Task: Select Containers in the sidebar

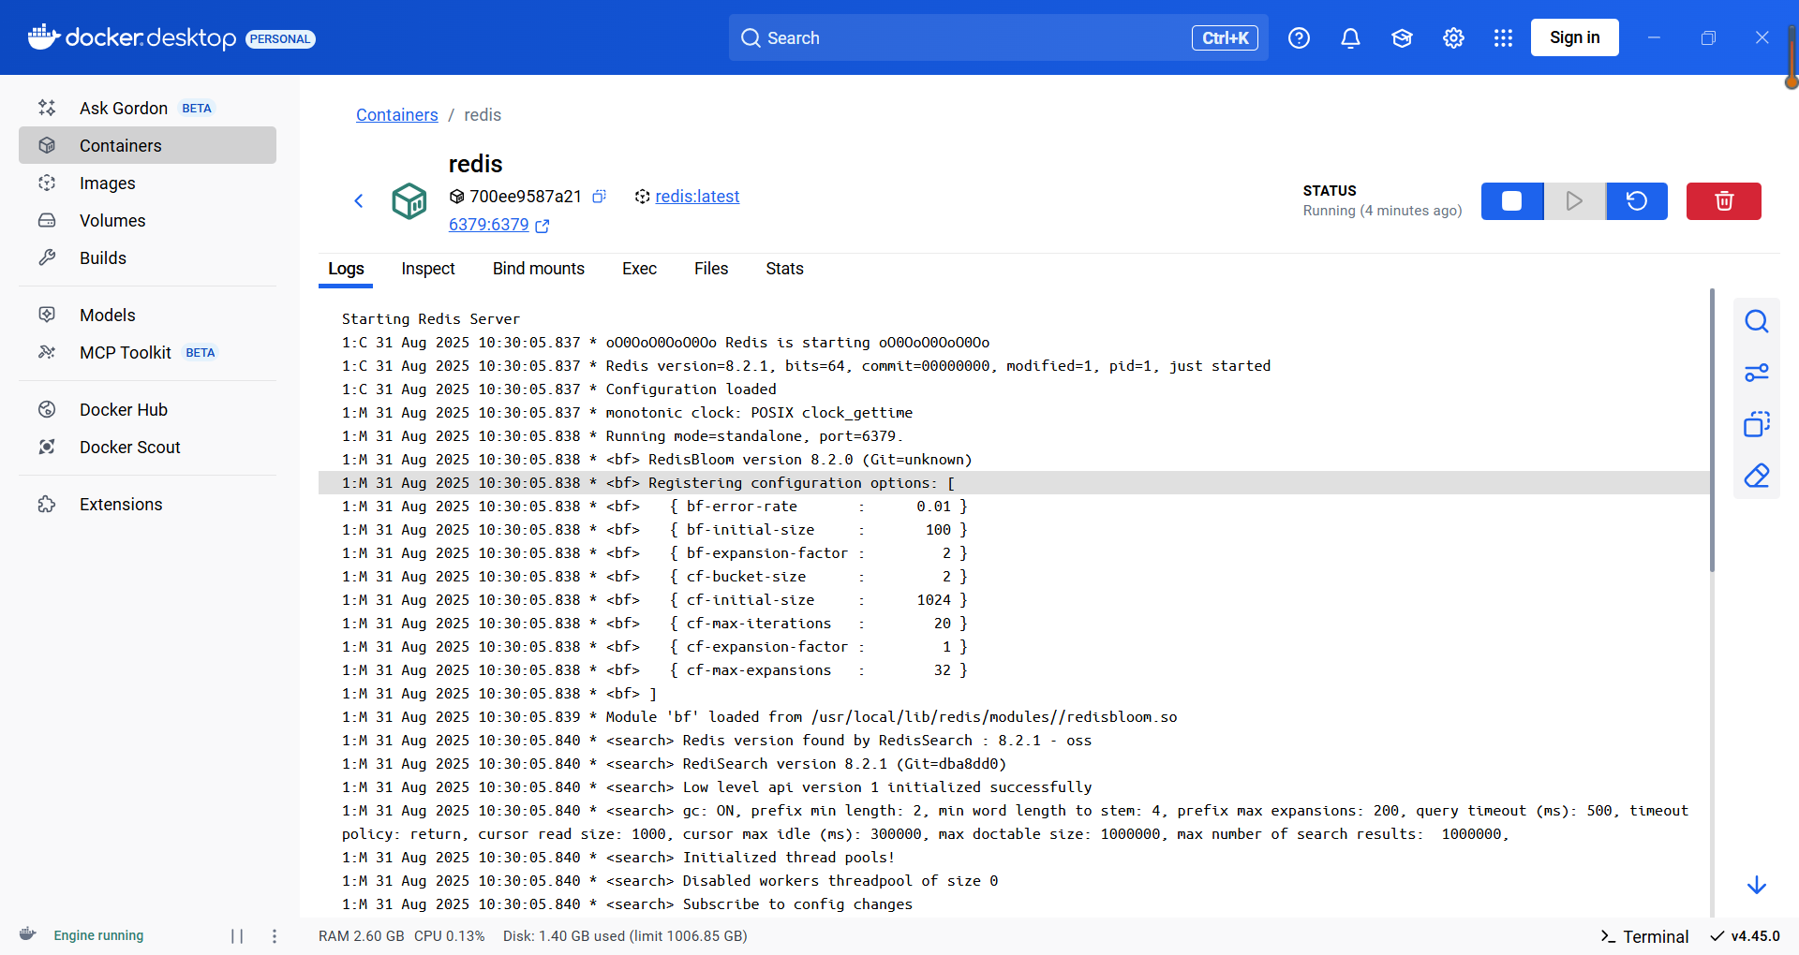Action: (x=147, y=145)
